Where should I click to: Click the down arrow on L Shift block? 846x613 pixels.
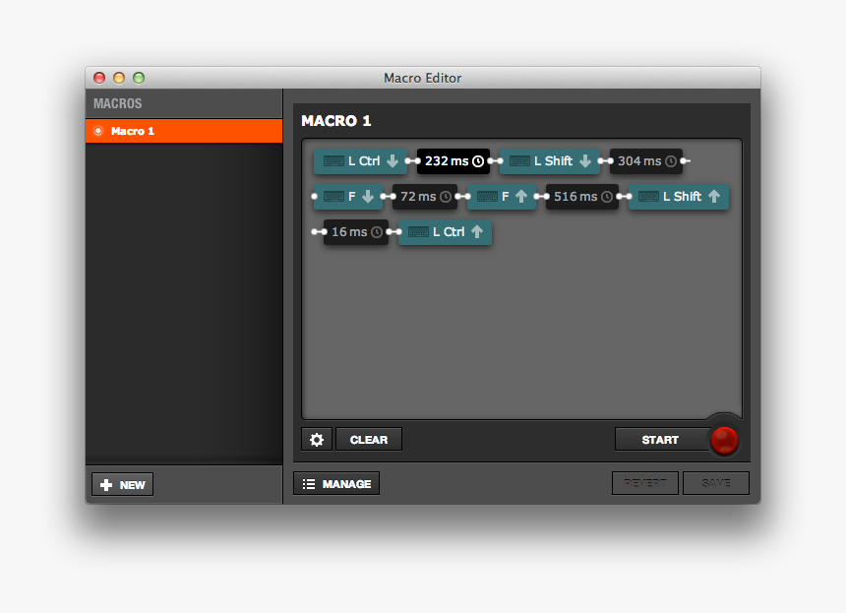[x=585, y=161]
